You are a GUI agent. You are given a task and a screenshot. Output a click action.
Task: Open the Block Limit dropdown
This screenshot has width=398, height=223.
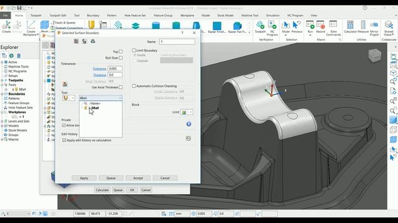point(191,112)
